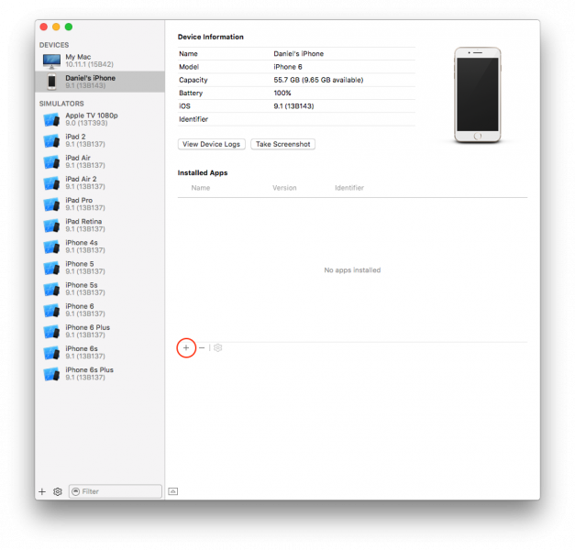Click iPhone 5s simulator icon
Image resolution: width=575 pixels, height=550 pixels.
point(51,290)
